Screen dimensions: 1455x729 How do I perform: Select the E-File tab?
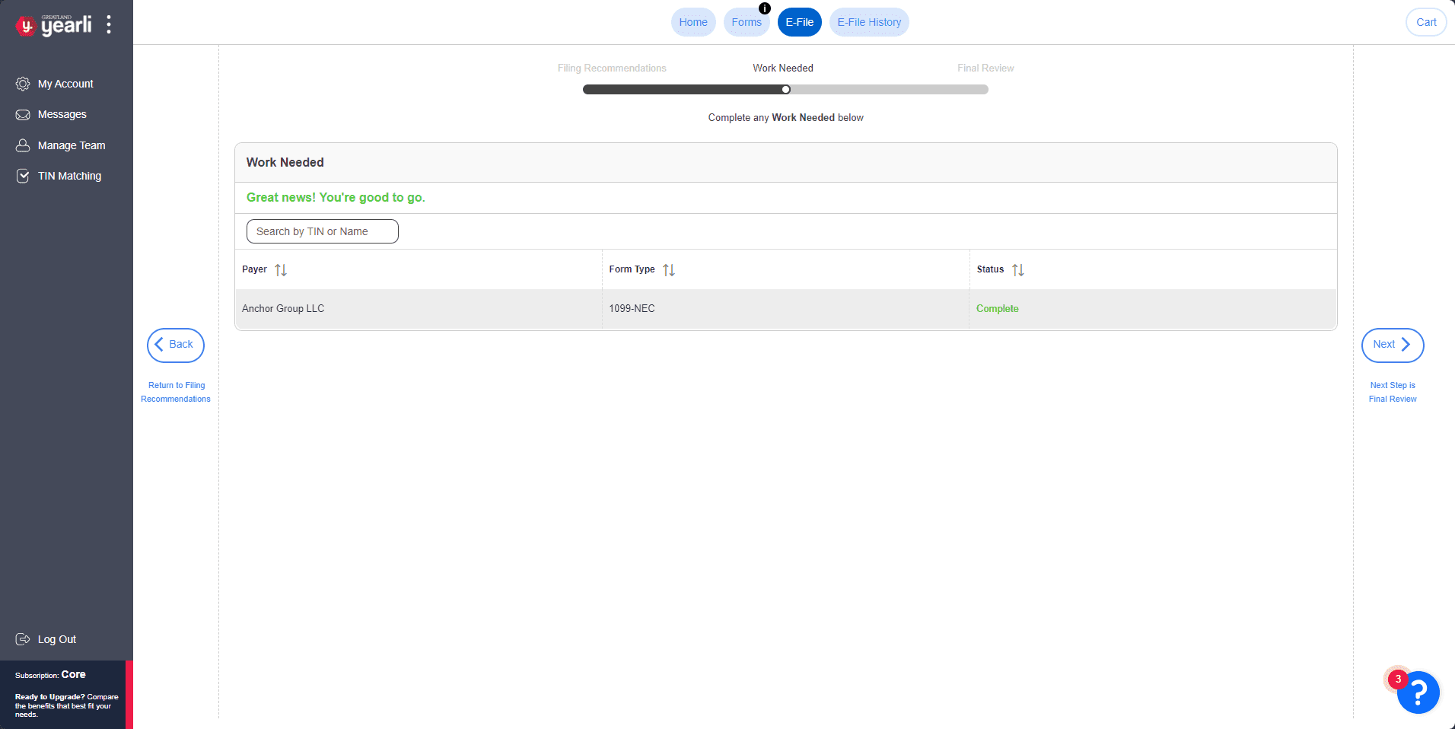pyautogui.click(x=800, y=22)
